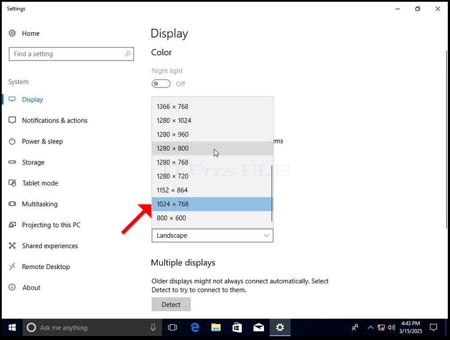Click the Cortana circle icon
The image size is (450, 340).
click(x=31, y=327)
